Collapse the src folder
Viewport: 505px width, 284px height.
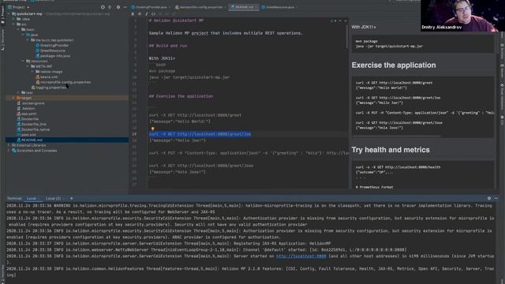click(x=13, y=24)
